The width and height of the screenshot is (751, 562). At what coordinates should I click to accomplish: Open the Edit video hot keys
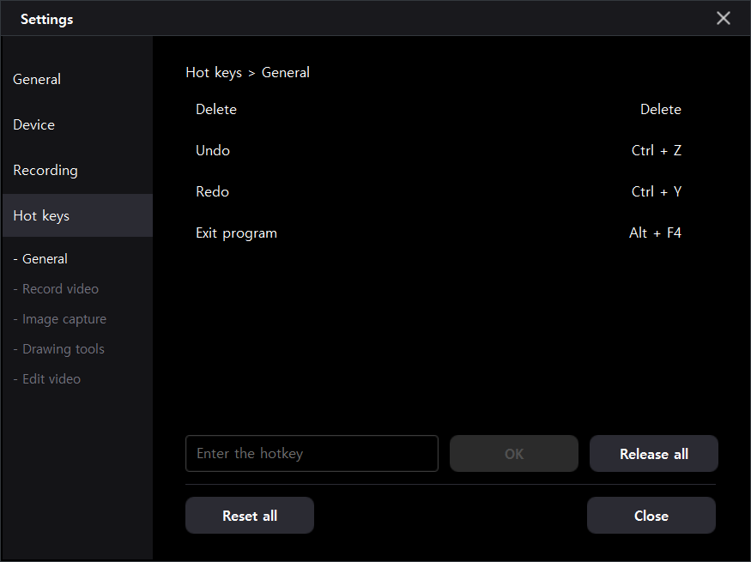click(51, 378)
